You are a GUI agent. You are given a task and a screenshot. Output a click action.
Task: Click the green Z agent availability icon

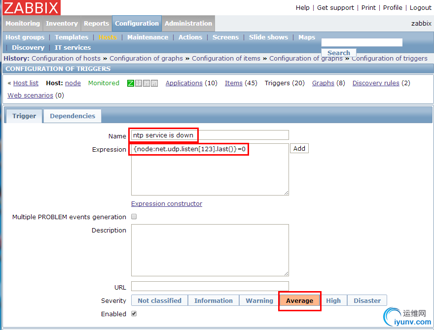pyautogui.click(x=131, y=83)
